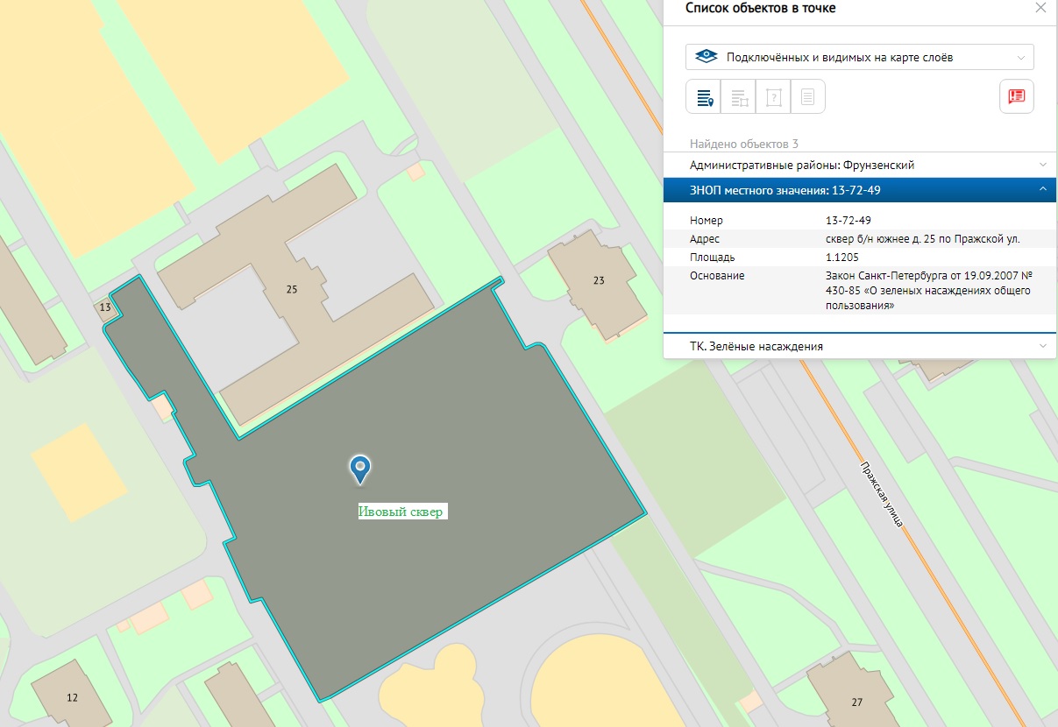The image size is (1058, 727).
Task: Click the document report icon
Action: pyautogui.click(x=808, y=97)
